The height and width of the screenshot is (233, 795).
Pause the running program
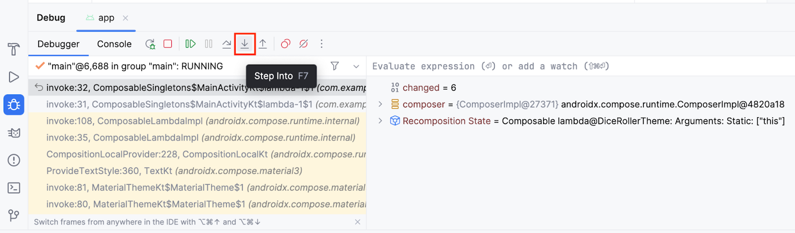tap(209, 44)
